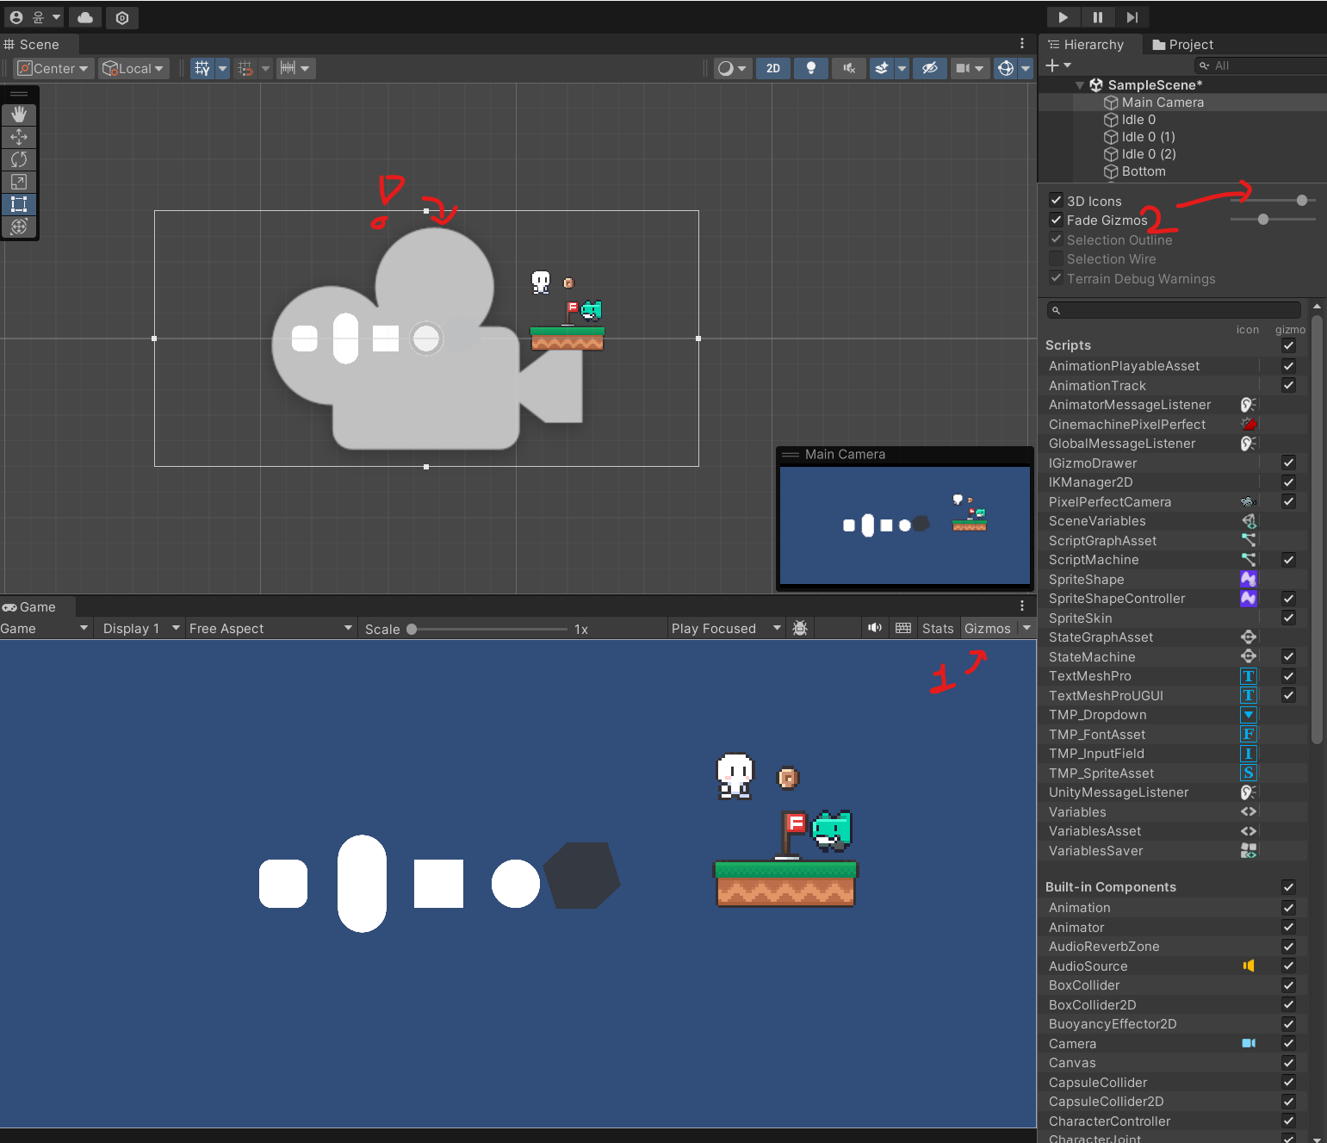Open the Play Focused dropdown

725,628
